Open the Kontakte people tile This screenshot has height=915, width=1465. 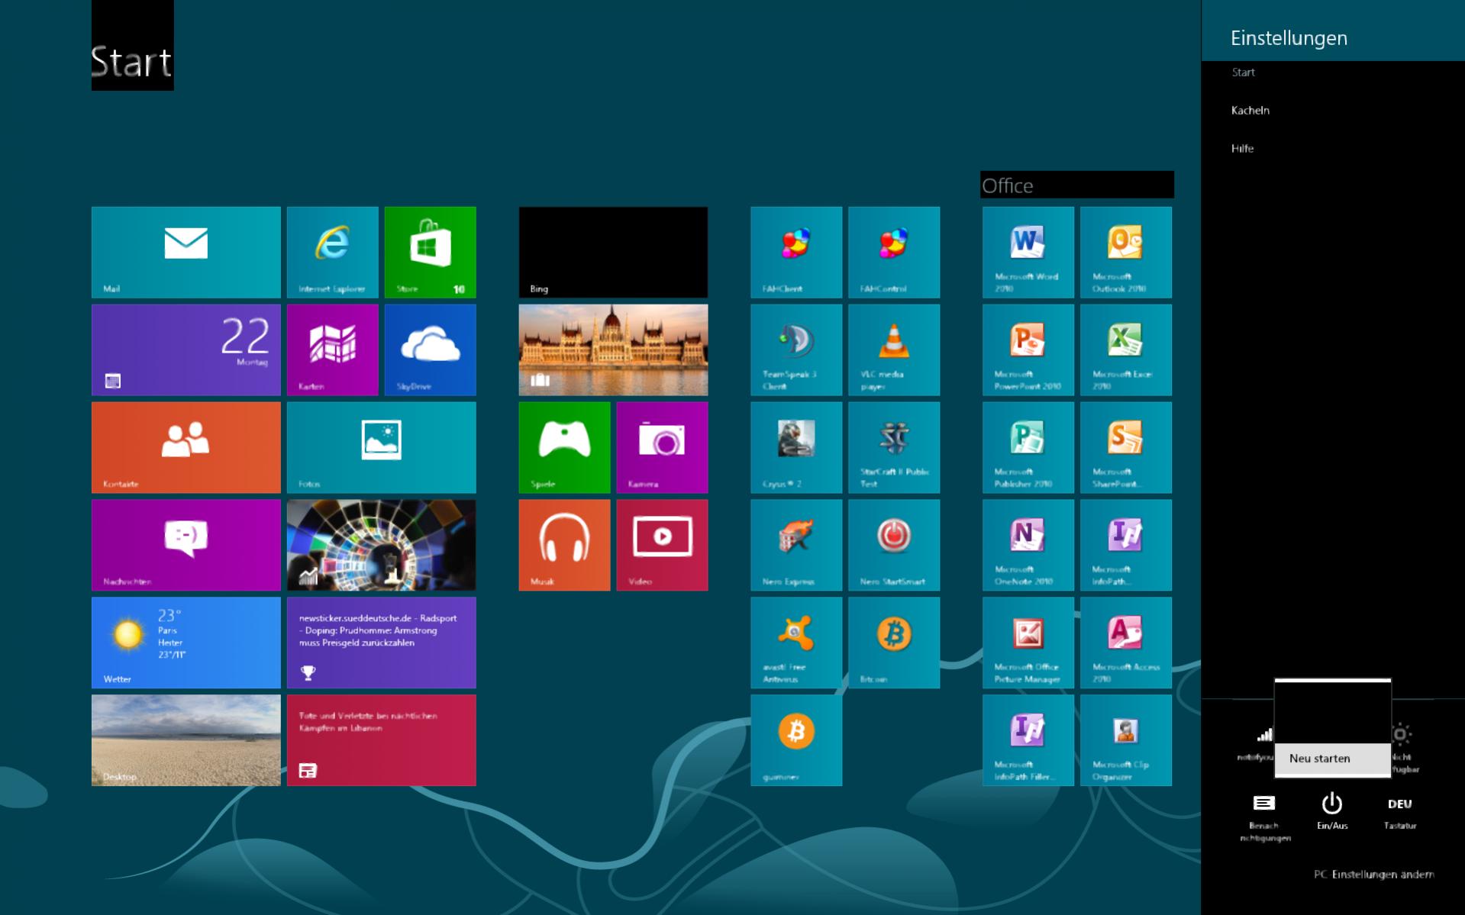pos(186,447)
